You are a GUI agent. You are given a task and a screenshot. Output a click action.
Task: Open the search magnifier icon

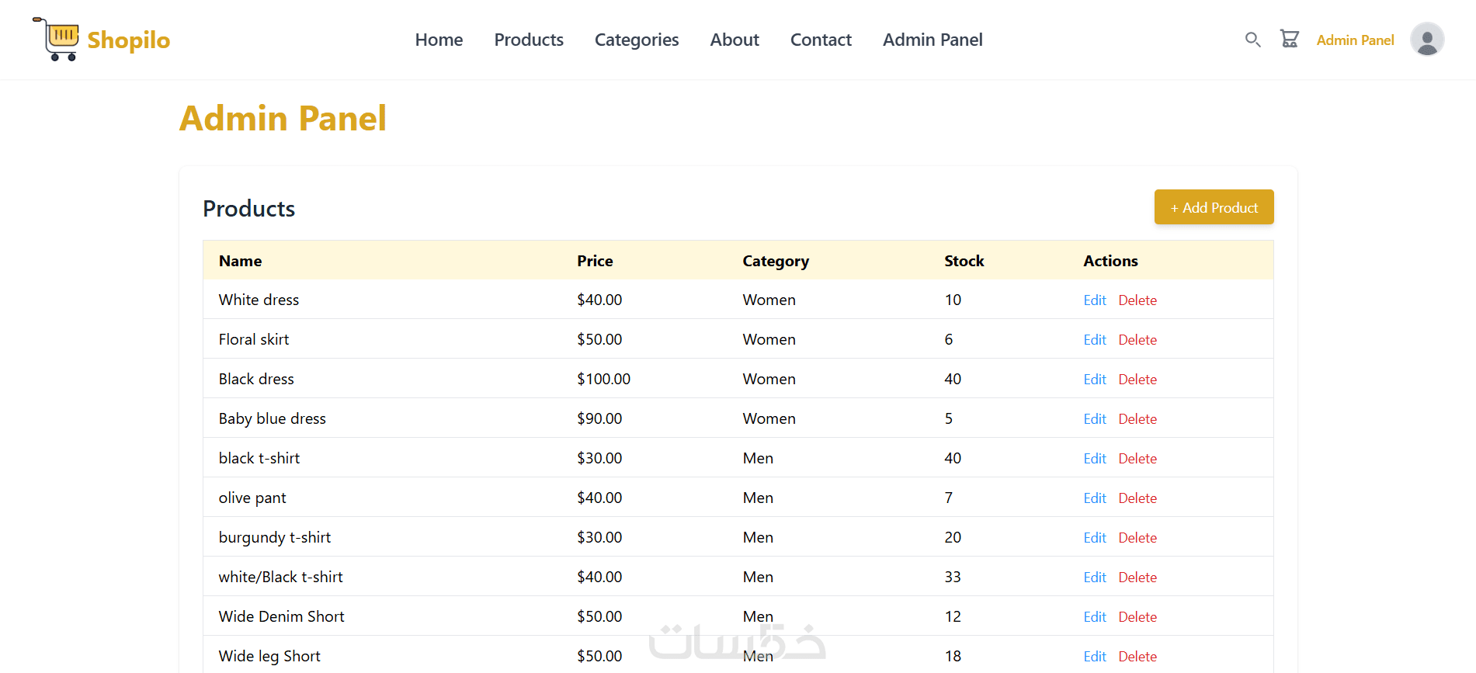(x=1252, y=40)
